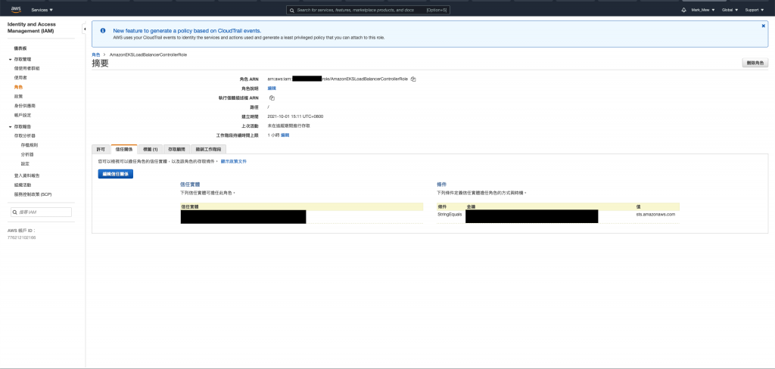Open 使用者 users in sidebar
The width and height of the screenshot is (775, 369).
coord(20,78)
